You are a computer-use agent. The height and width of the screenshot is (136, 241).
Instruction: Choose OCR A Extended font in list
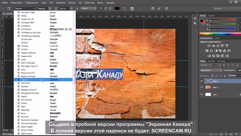(x=43, y=63)
